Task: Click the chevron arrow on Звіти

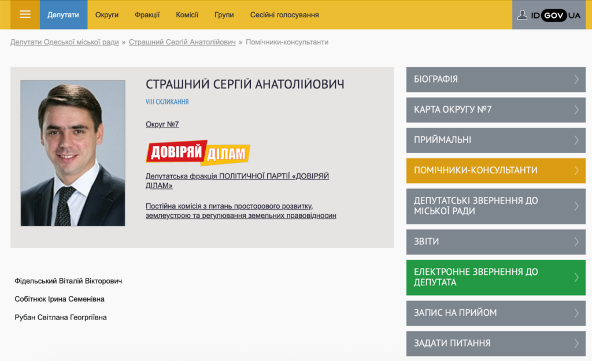Action: [576, 242]
